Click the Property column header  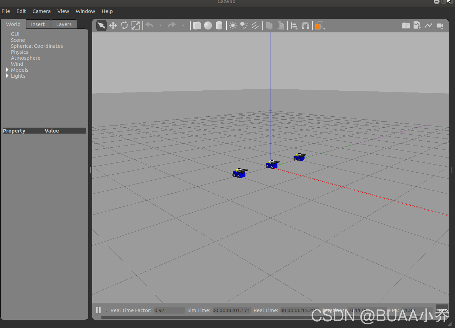14,131
